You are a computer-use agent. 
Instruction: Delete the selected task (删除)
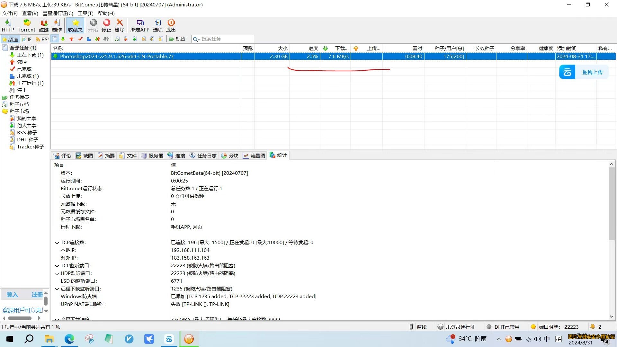pyautogui.click(x=120, y=25)
